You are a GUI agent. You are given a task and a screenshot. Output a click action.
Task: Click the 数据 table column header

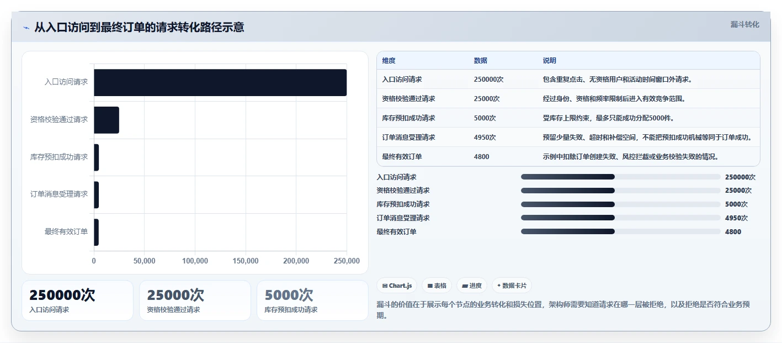point(480,61)
